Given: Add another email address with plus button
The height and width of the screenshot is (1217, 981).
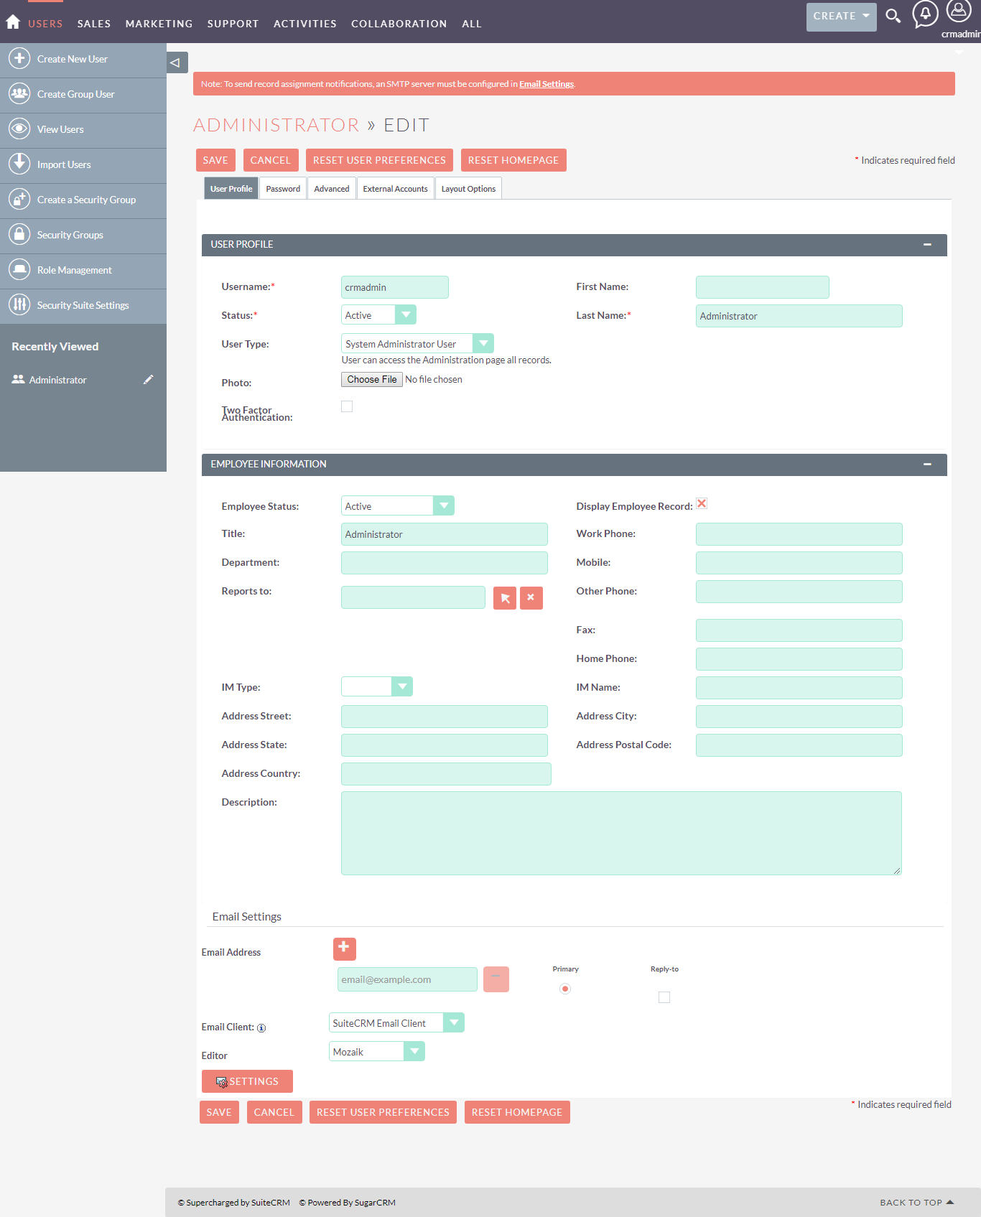Looking at the screenshot, I should (344, 948).
